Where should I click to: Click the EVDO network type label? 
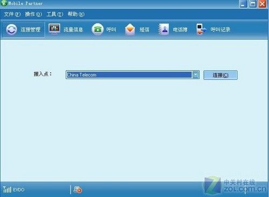pos(18,190)
